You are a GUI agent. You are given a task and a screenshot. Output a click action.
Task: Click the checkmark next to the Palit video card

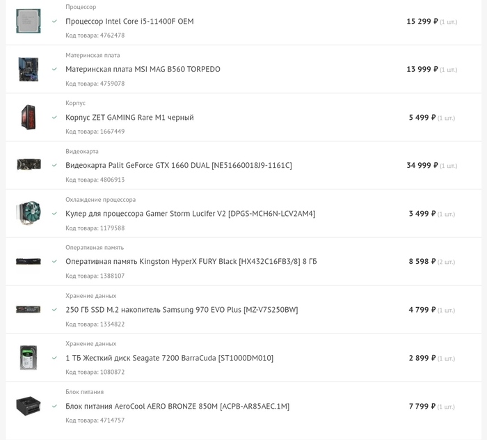(x=54, y=165)
